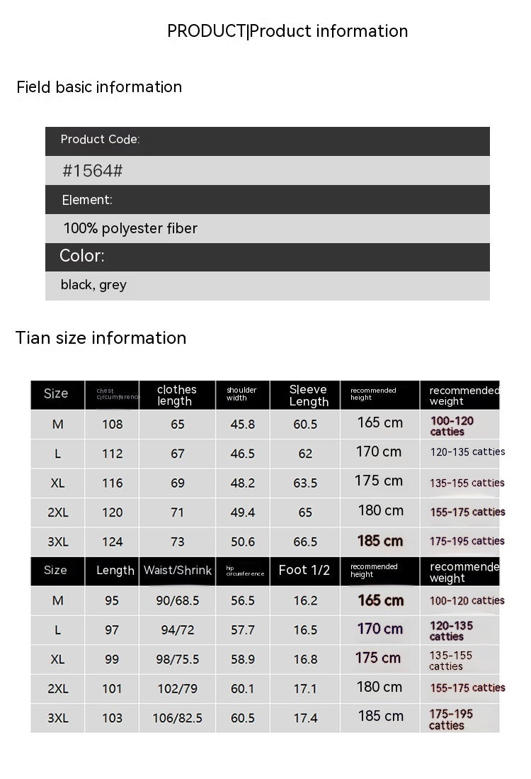
Task: Click the 'PRODUCT|Product information' page title
Action: (x=287, y=31)
